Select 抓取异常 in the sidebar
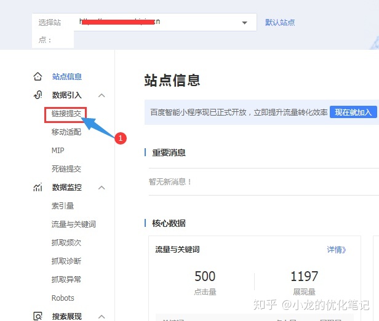The width and height of the screenshot is (379, 321). tap(66, 279)
